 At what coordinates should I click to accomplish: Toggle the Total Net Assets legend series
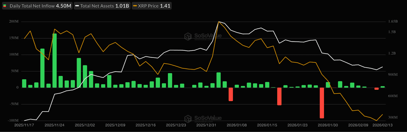coord(102,6)
